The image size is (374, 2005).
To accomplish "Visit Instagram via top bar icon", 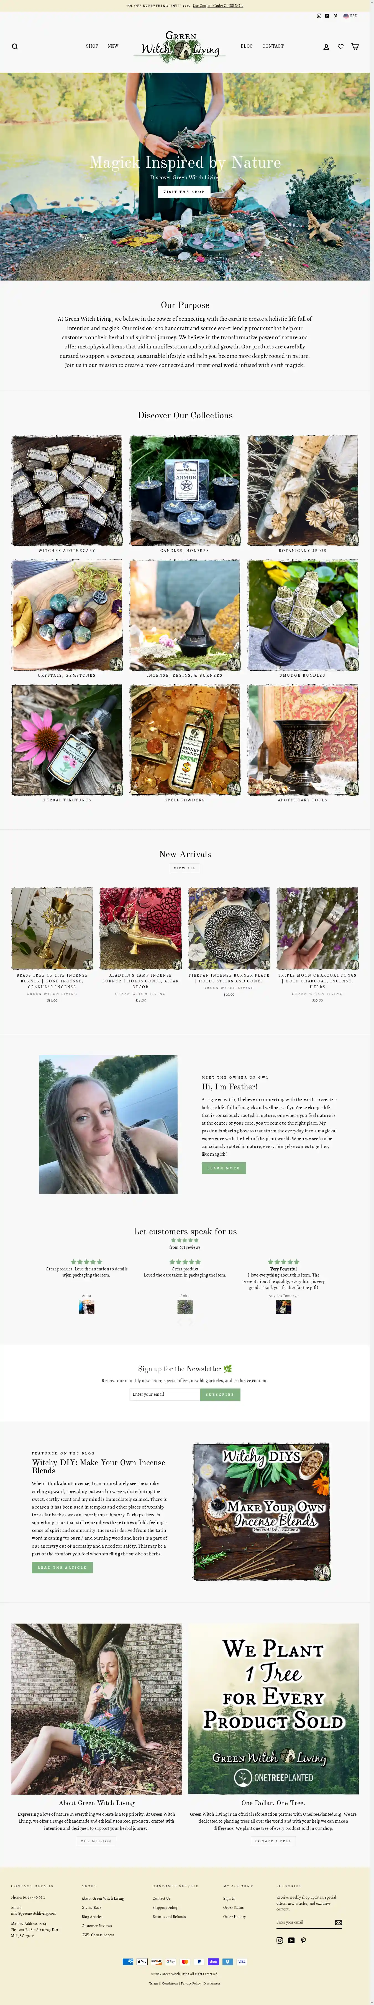I will point(319,16).
